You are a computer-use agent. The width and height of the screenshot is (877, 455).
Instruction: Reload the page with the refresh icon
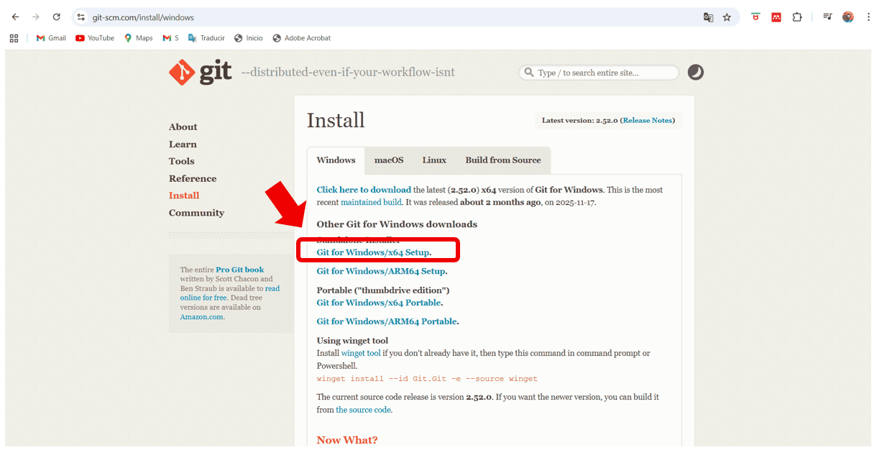pyautogui.click(x=57, y=17)
